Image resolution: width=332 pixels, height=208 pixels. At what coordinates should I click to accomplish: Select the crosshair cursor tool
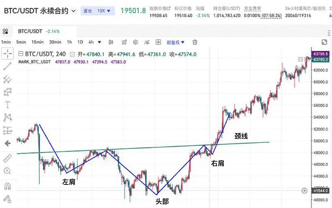click(x=8, y=54)
